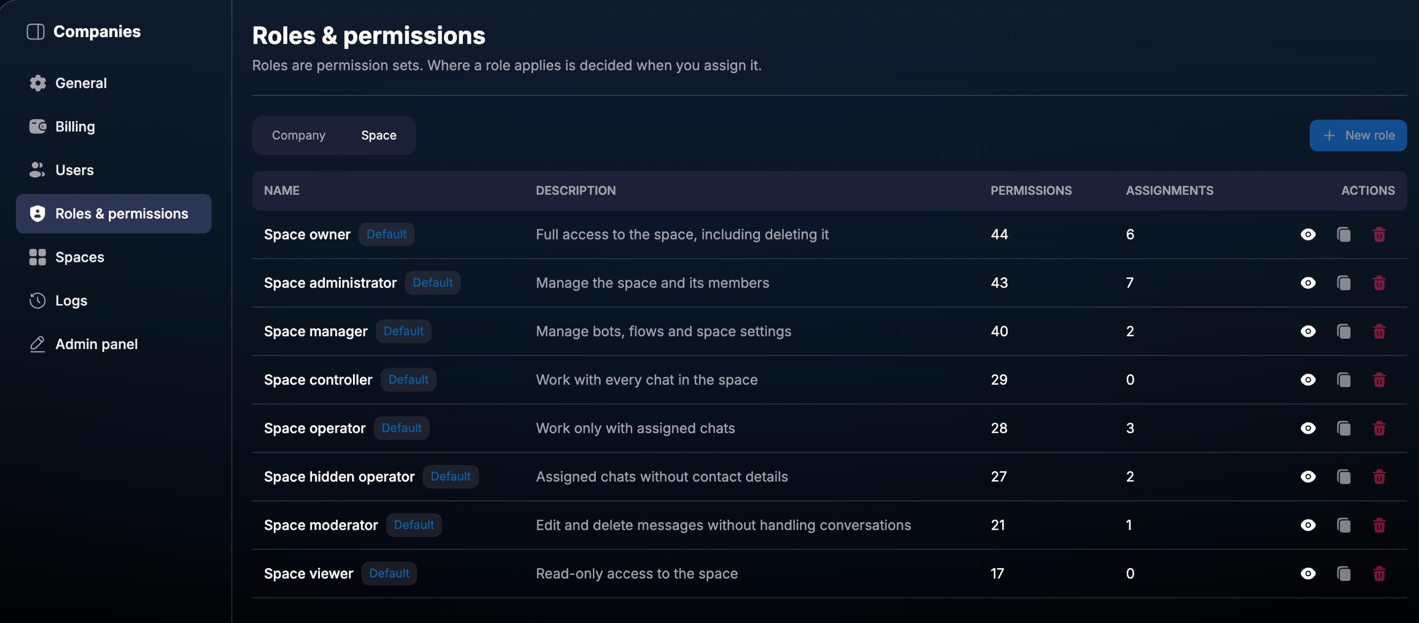Viewport: 1419px width, 623px height.
Task: Delete the Space viewer role
Action: [x=1379, y=574]
